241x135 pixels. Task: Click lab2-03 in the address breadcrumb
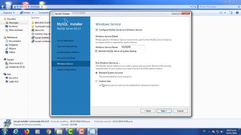[x=23, y=7]
